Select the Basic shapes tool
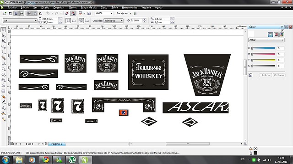Viewport: 293px width, 164px height. [x=3, y=80]
